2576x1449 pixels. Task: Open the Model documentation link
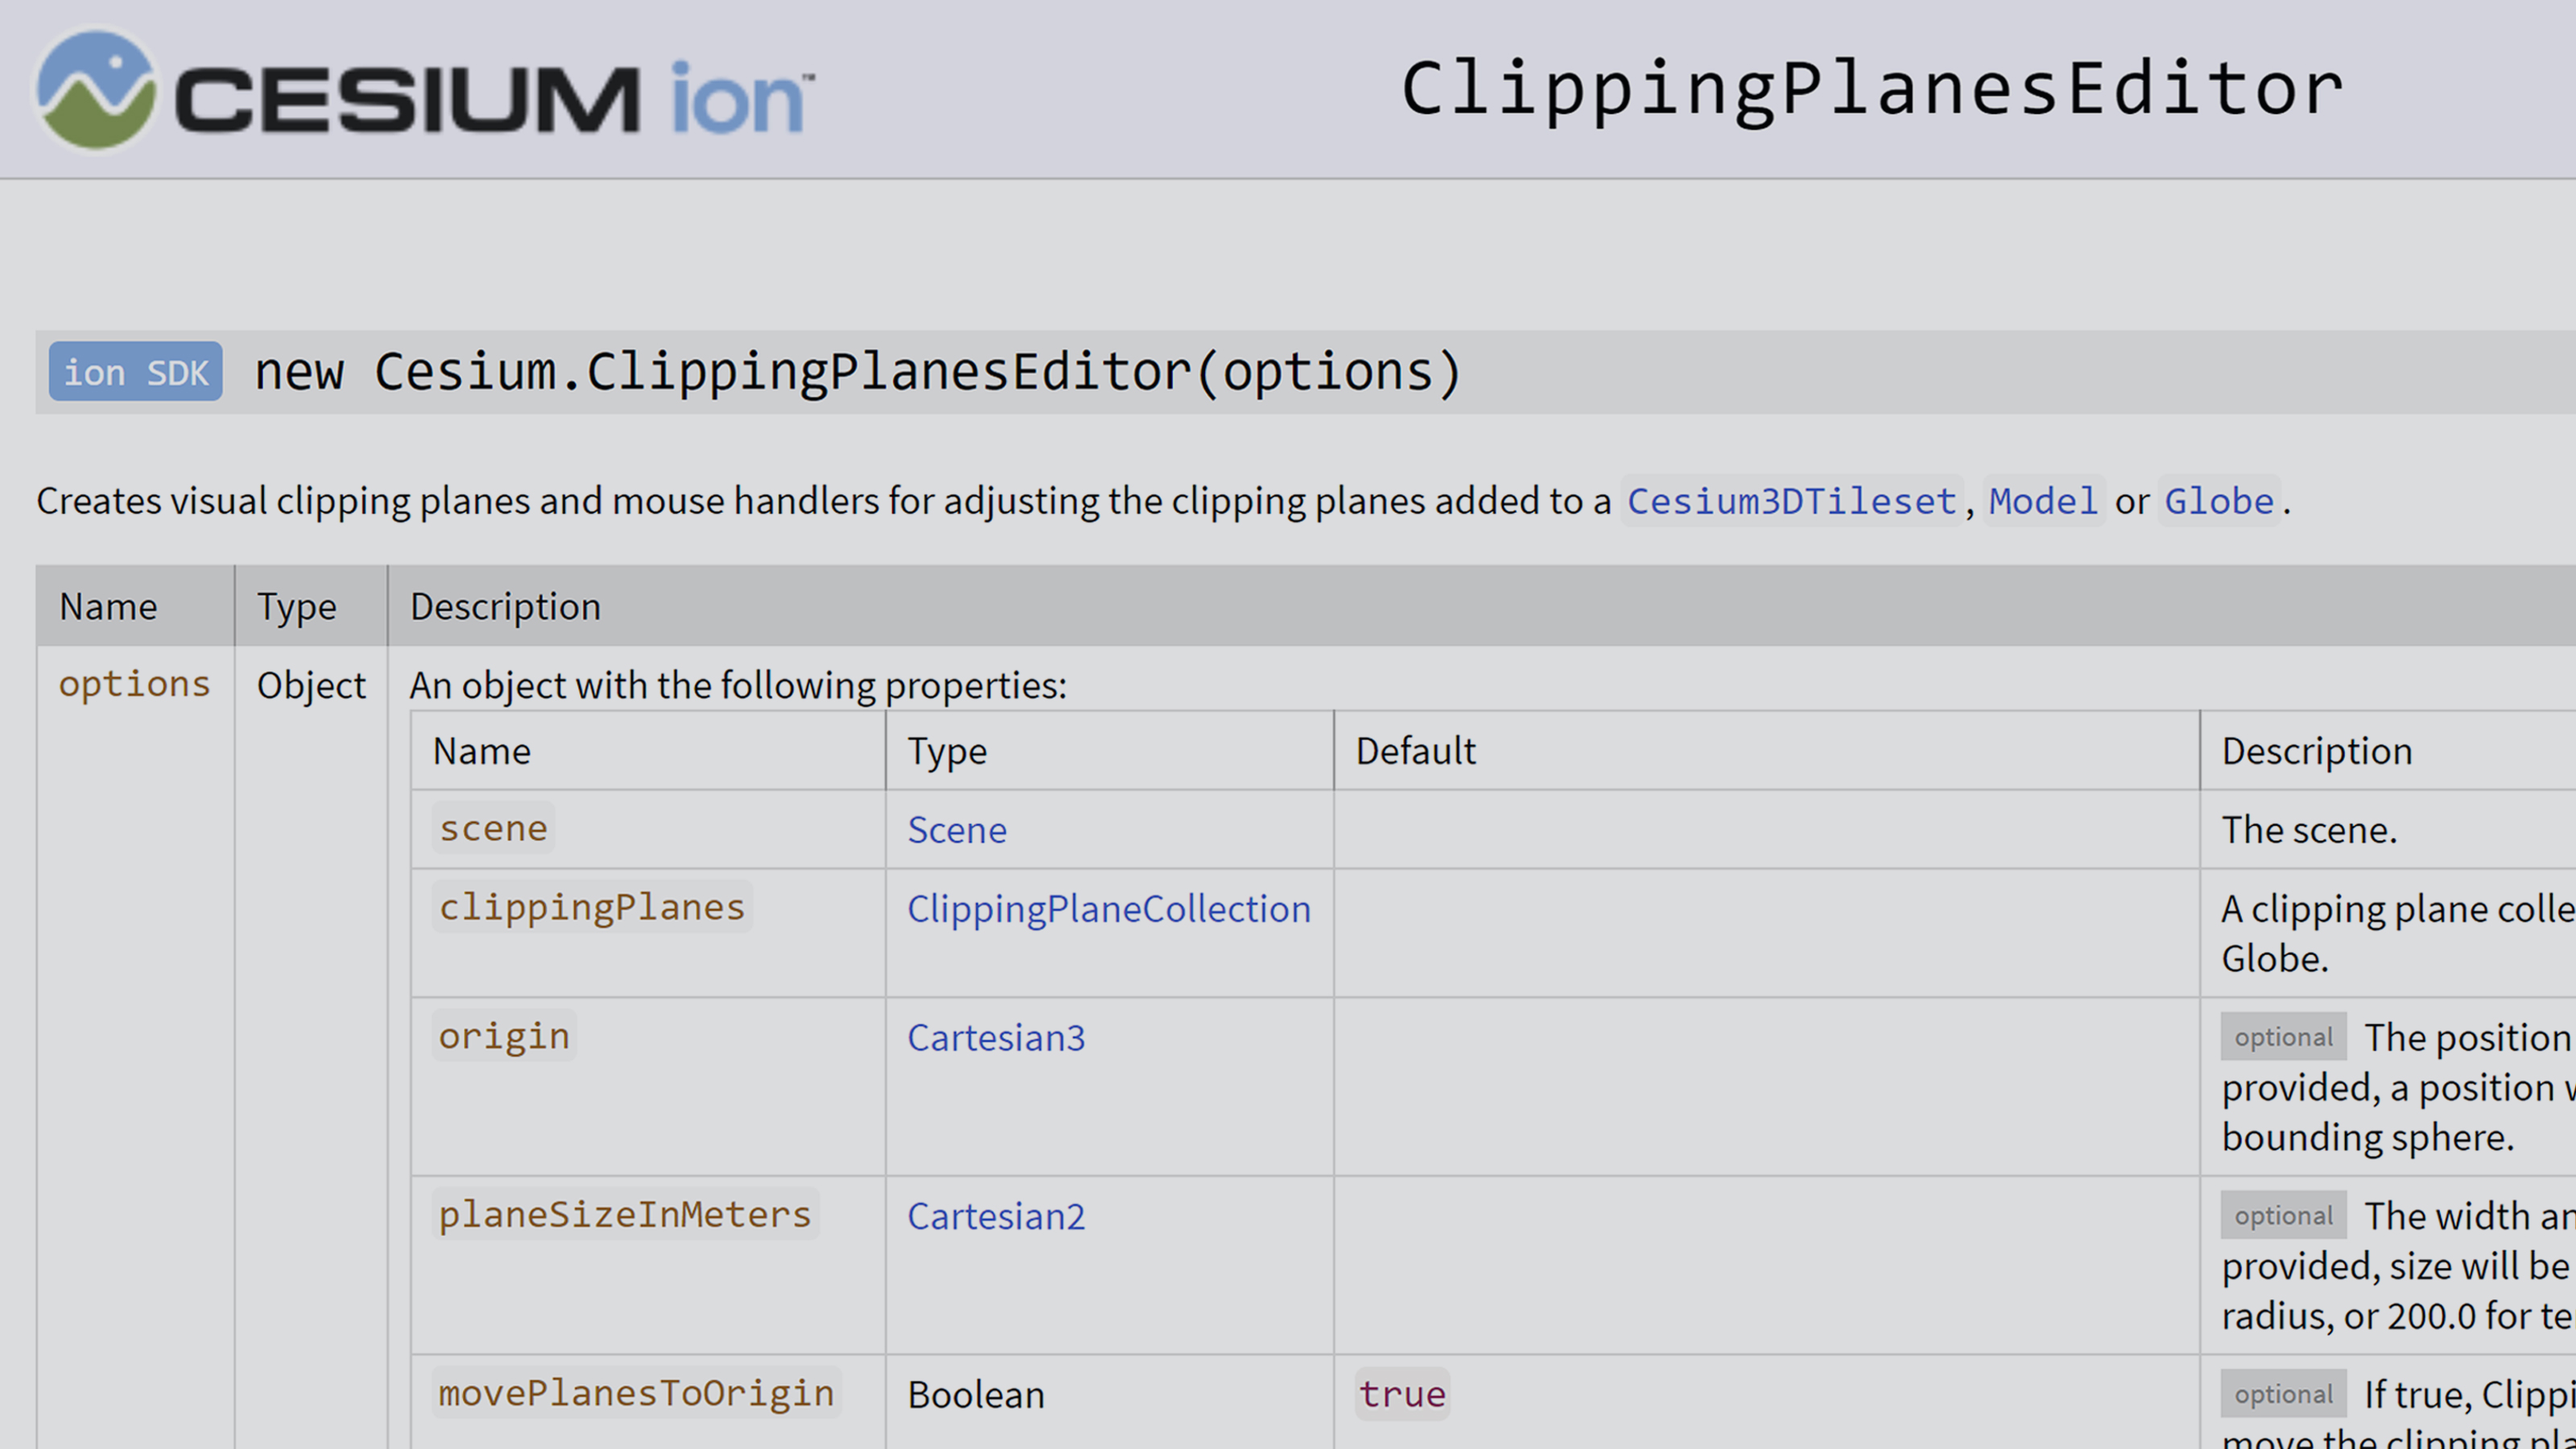(x=2043, y=501)
